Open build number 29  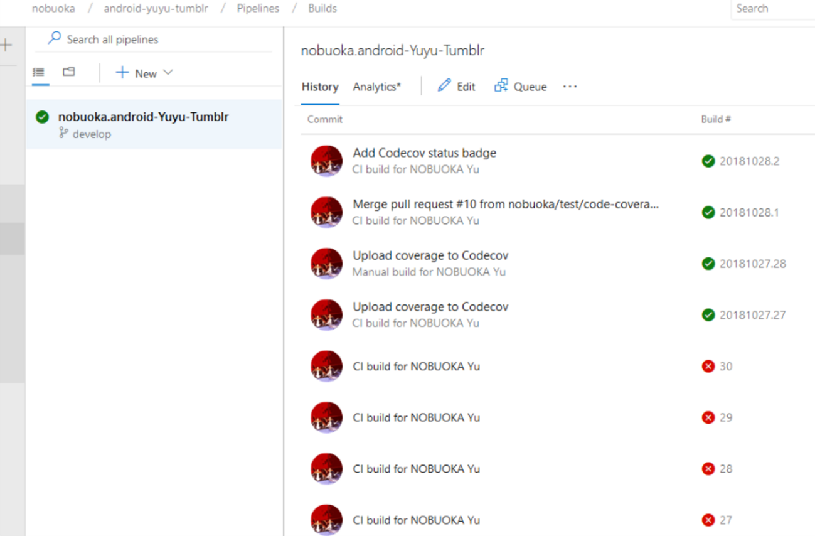pyautogui.click(x=725, y=417)
